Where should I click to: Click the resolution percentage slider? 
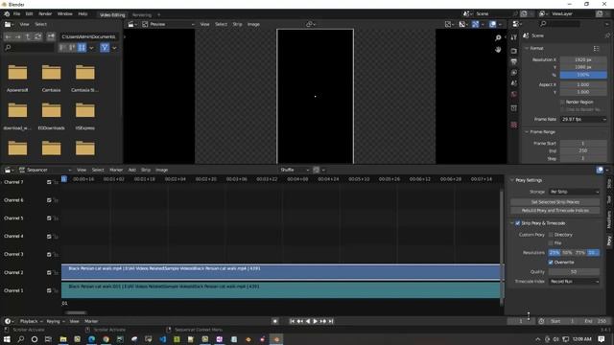583,75
